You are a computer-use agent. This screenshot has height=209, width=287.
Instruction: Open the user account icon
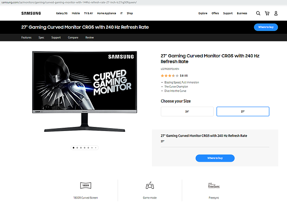(276, 13)
